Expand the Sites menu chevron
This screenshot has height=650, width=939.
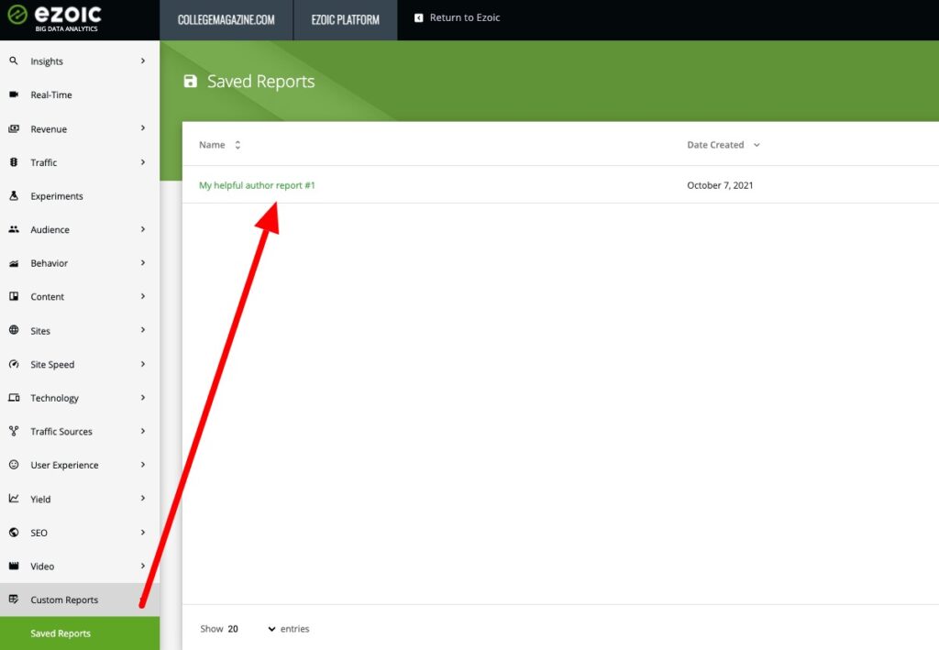[142, 330]
